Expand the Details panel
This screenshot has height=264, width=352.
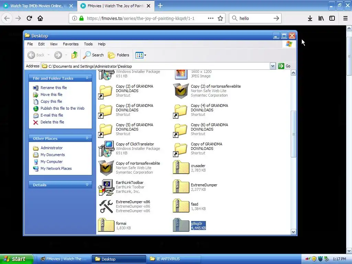87,185
